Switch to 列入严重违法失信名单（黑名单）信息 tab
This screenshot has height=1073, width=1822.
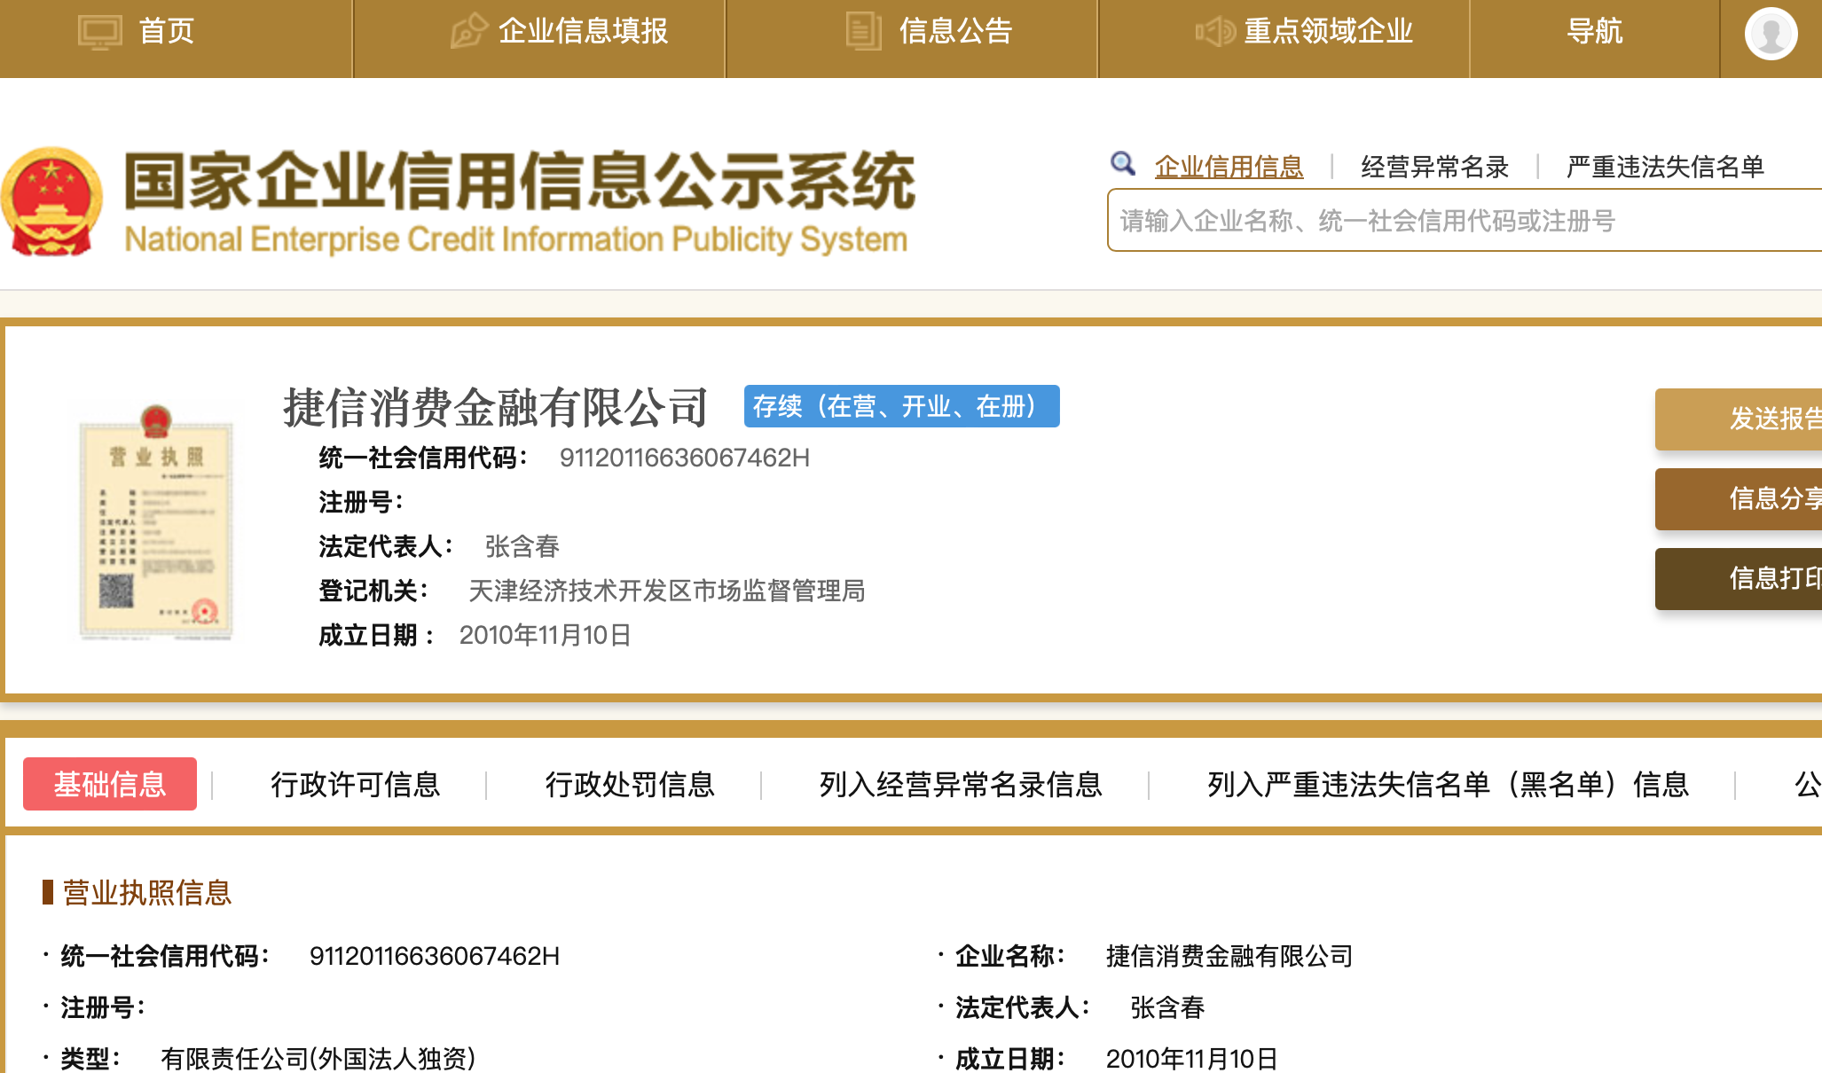(x=1448, y=784)
